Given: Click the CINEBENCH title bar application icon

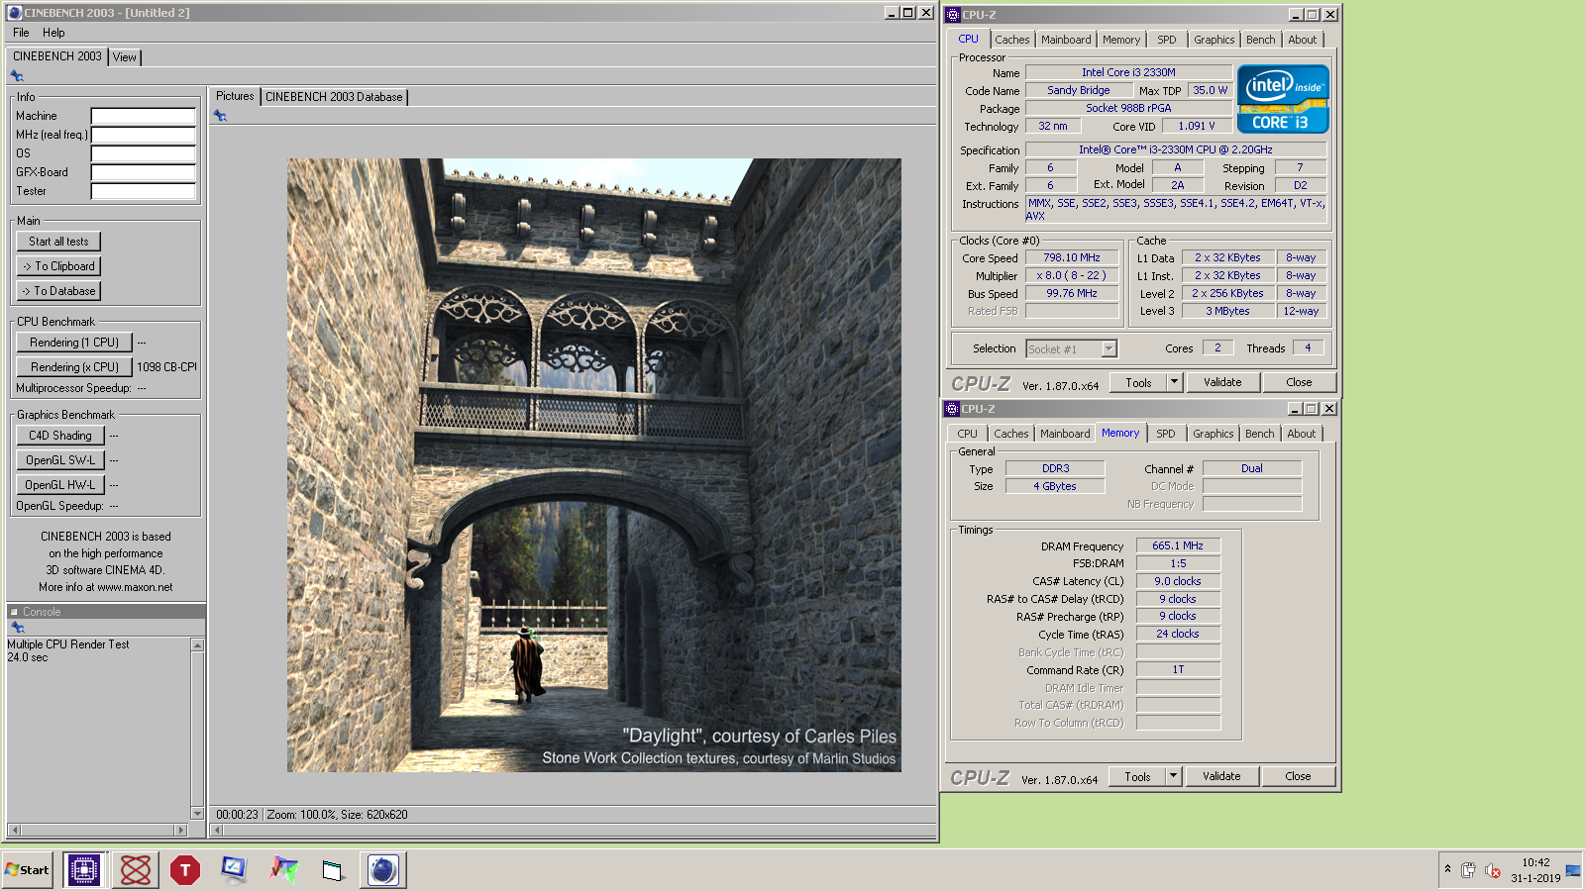Looking at the screenshot, I should click(15, 13).
